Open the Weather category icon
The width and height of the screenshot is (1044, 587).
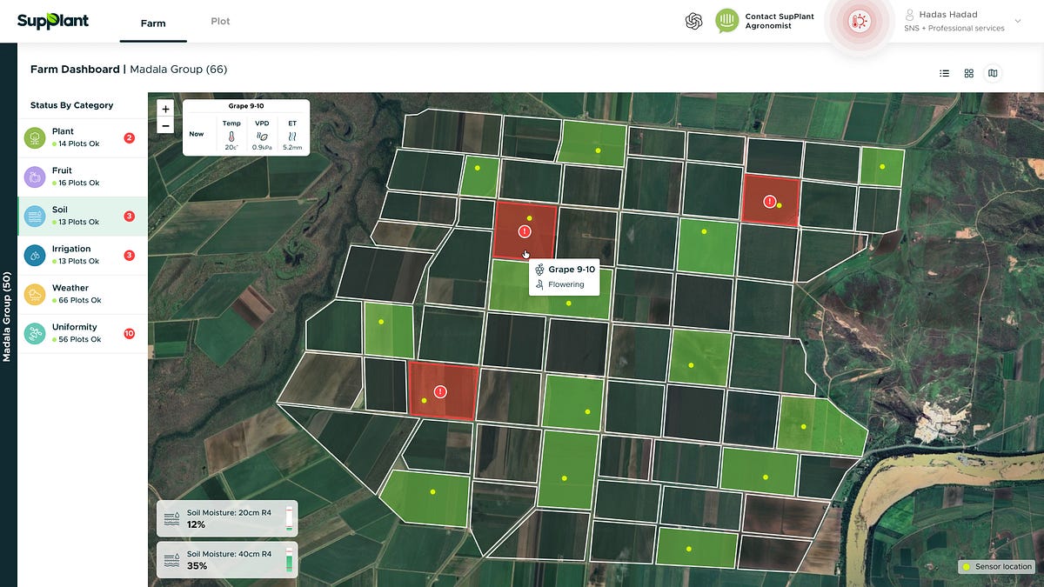[35, 293]
